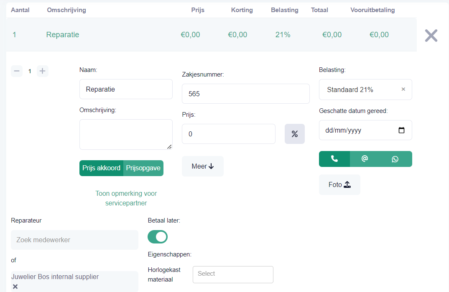Click the 21% tax value in row

[283, 35]
